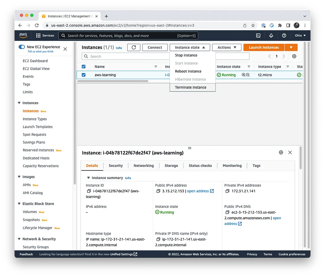Open the Services grid menu
This screenshot has height=277, width=325.
pyautogui.click(x=45, y=36)
